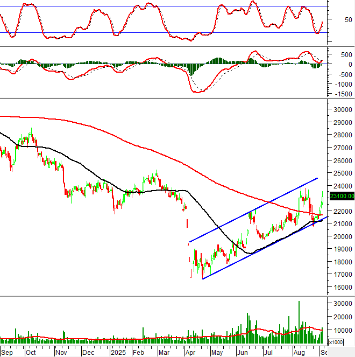
Task: Click the deepest MACD trough in April
Action: click(198, 92)
